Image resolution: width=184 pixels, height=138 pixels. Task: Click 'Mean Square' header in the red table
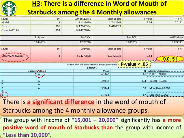click(x=114, y=49)
